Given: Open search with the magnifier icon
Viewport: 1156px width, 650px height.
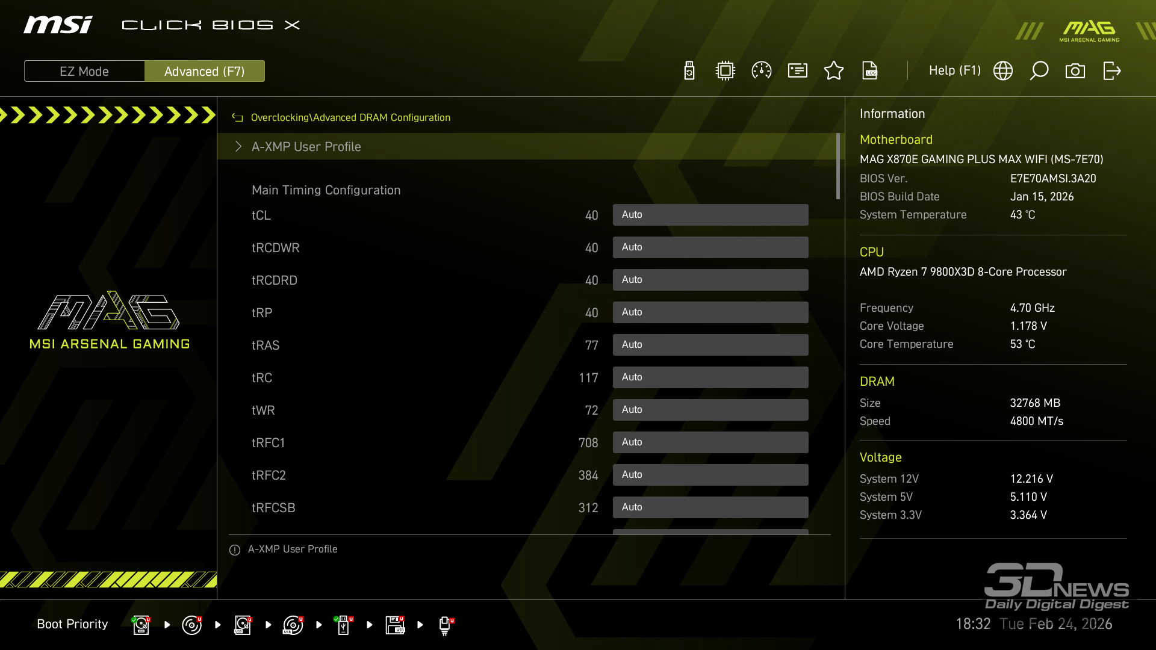Looking at the screenshot, I should (1039, 71).
